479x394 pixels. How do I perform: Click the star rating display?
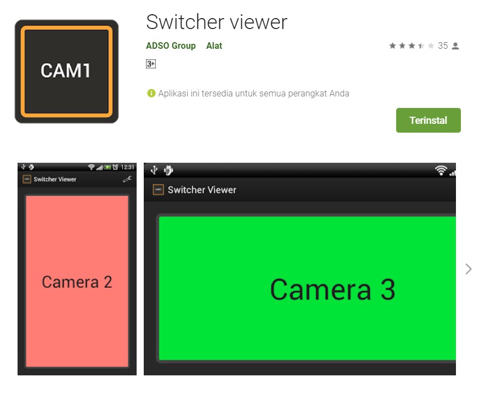(412, 46)
